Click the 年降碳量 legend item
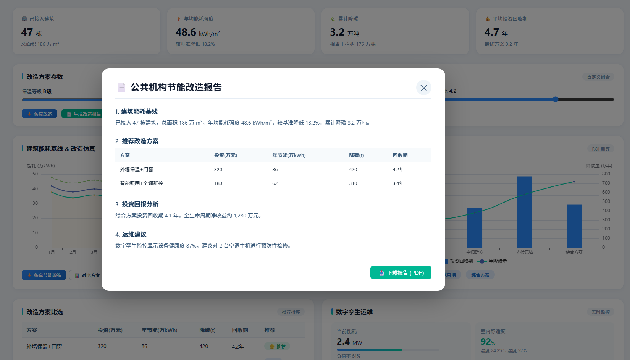The image size is (630, 360). [493, 261]
